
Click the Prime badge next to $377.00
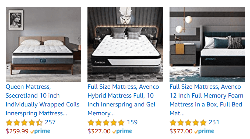coord(204,131)
